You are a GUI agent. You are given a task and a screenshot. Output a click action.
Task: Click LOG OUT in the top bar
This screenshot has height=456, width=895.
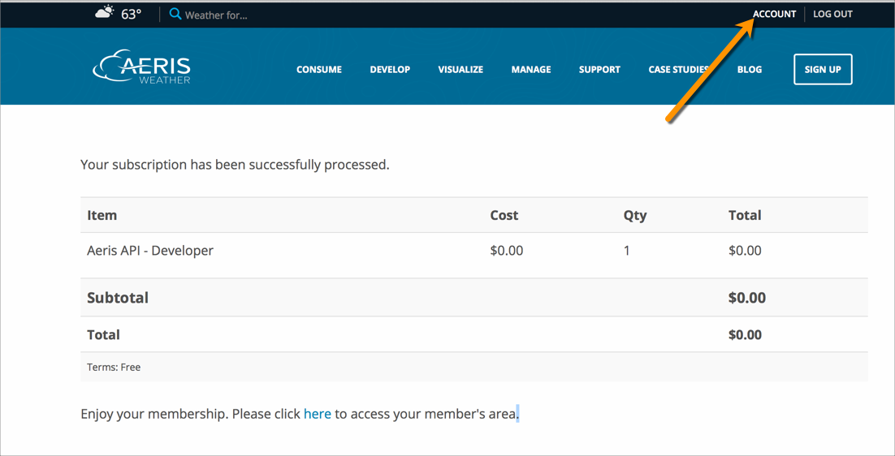[x=832, y=14]
